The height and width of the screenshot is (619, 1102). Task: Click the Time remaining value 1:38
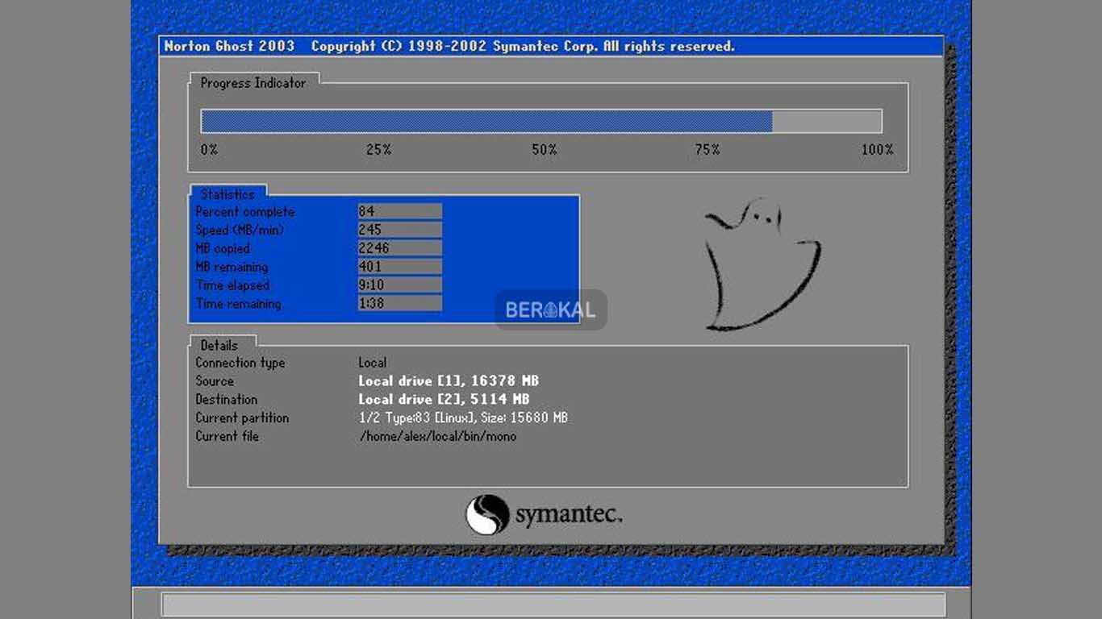pos(399,304)
